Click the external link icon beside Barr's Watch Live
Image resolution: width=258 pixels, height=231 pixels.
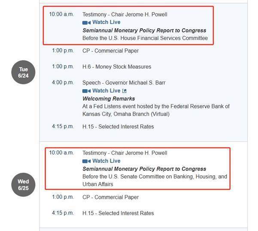124,91
